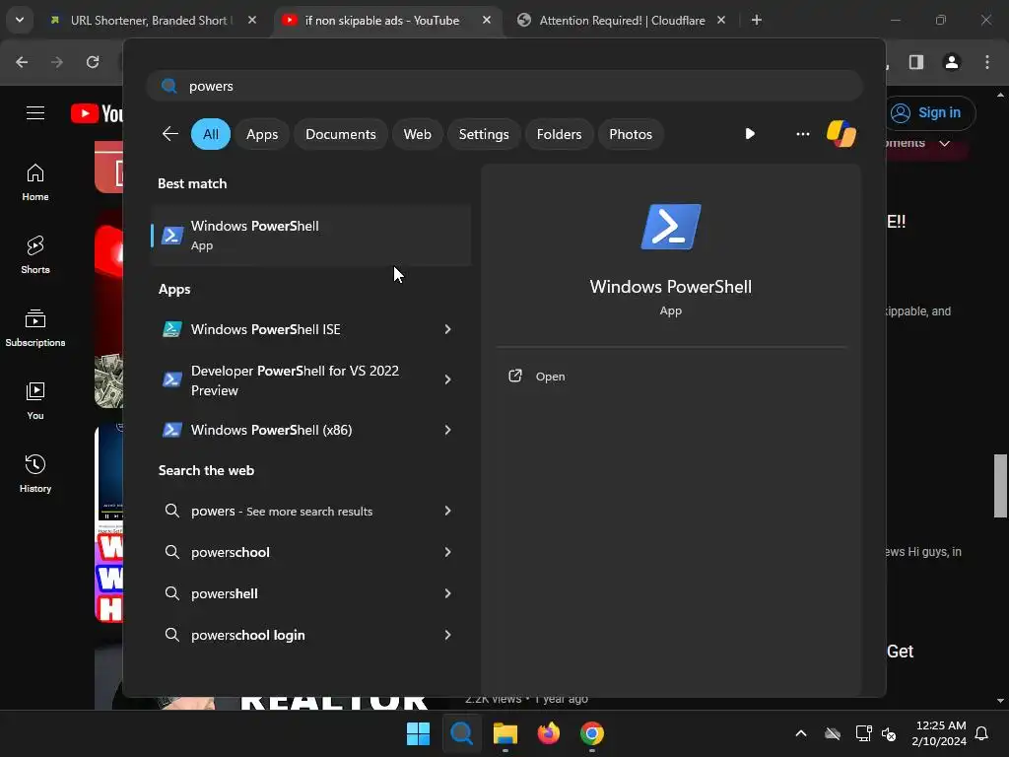The height and width of the screenshot is (757, 1009).
Task: Click Chrome profile avatar icon
Action: (x=951, y=62)
